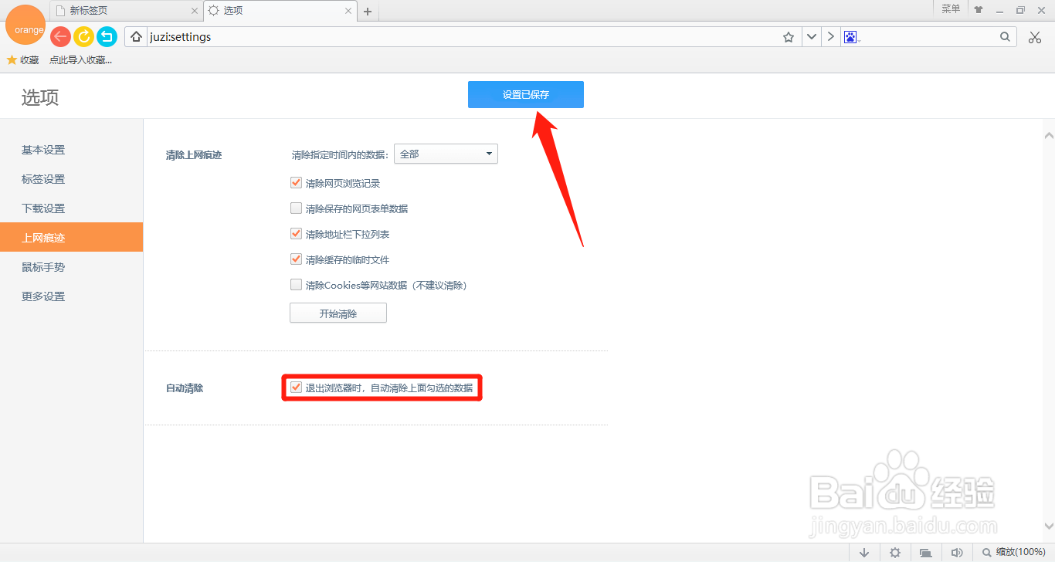
Task: Switch to the 新标签页 tab
Action: [x=127, y=11]
